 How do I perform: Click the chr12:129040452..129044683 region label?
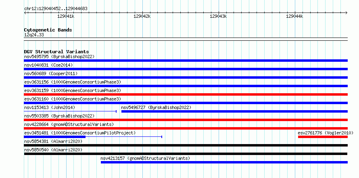[56, 9]
